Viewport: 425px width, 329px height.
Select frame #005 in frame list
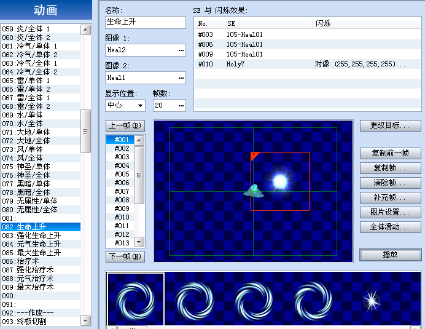120,174
